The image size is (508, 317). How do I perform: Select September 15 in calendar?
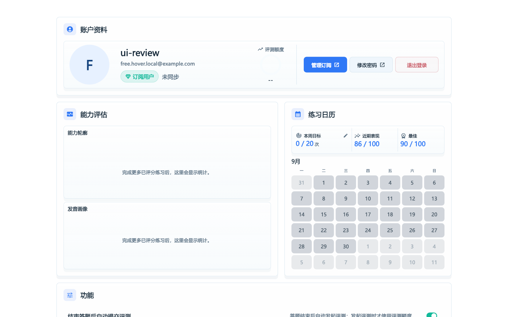click(323, 215)
